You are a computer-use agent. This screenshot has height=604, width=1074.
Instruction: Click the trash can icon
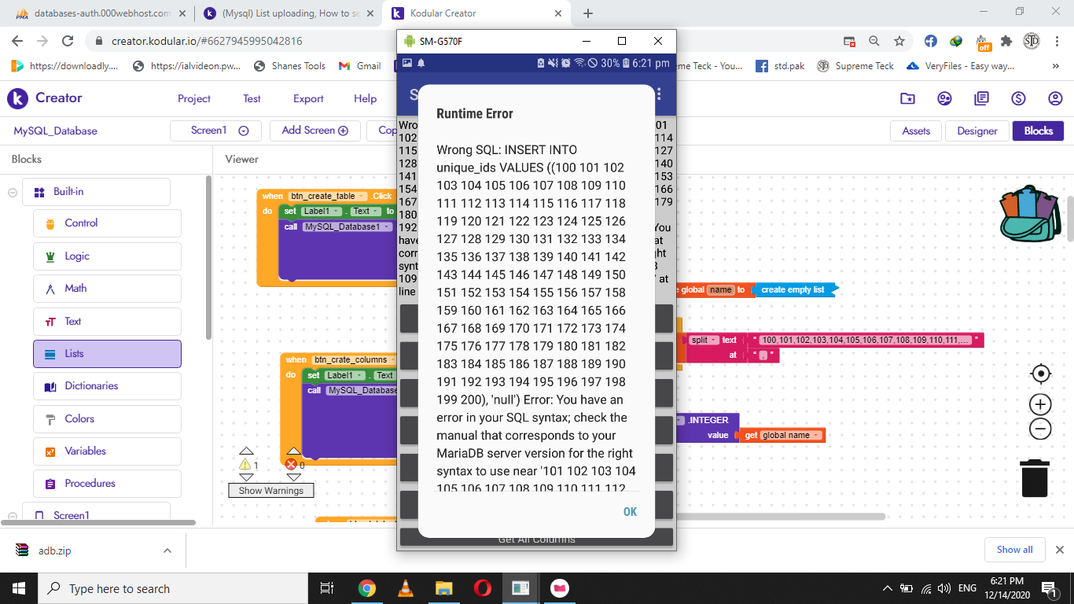[x=1035, y=478]
